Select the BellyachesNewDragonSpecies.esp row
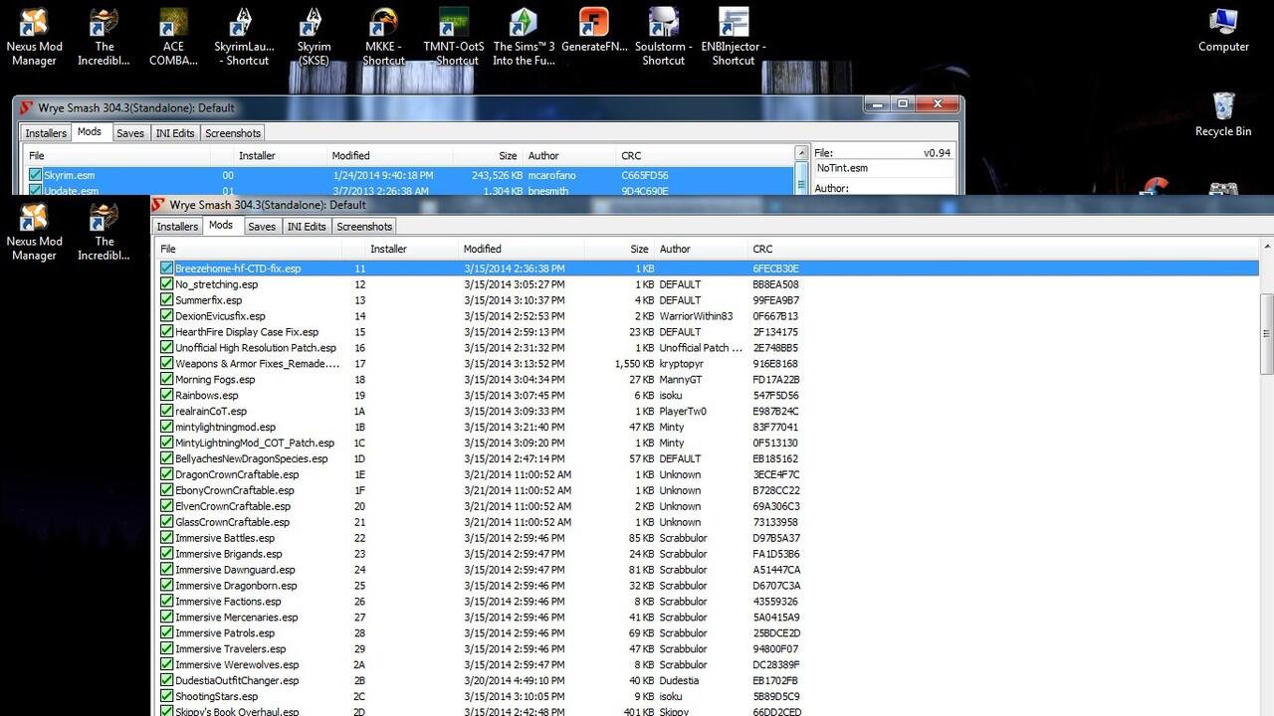Image resolution: width=1274 pixels, height=716 pixels. pos(707,458)
